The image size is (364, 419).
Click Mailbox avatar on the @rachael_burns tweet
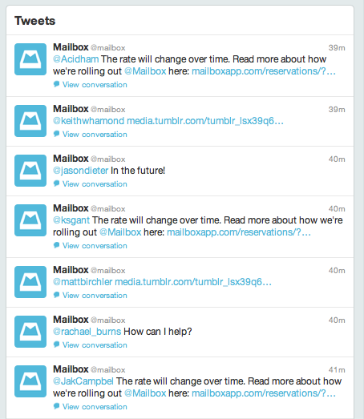coord(30,332)
